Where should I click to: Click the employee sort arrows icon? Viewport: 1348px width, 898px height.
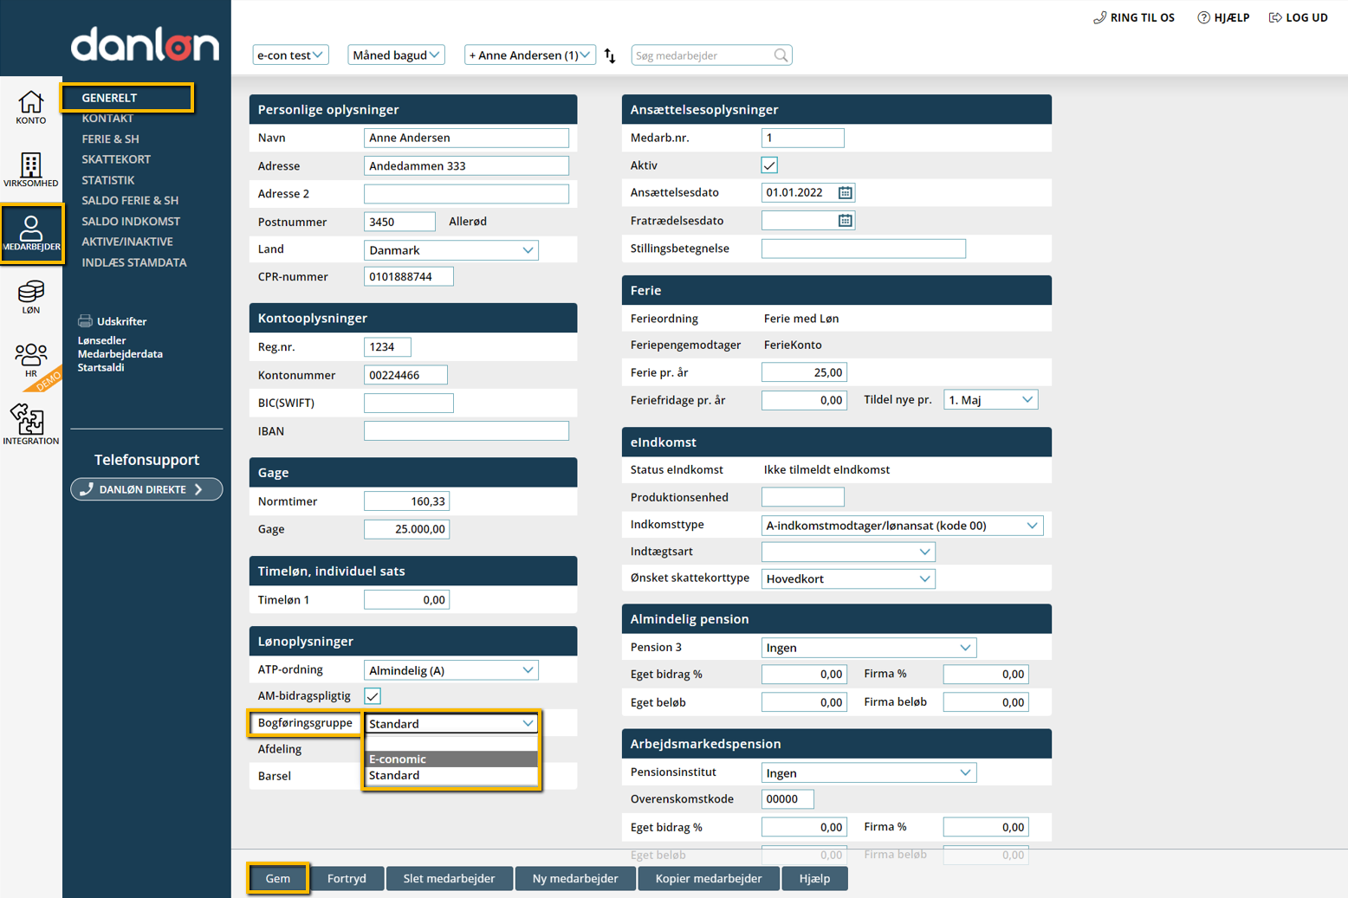point(610,55)
